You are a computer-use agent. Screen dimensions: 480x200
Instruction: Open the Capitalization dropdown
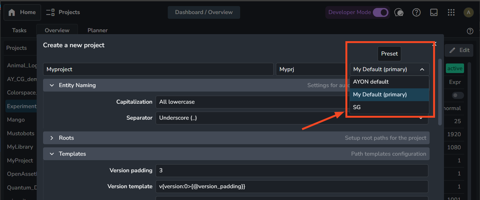pos(249,102)
